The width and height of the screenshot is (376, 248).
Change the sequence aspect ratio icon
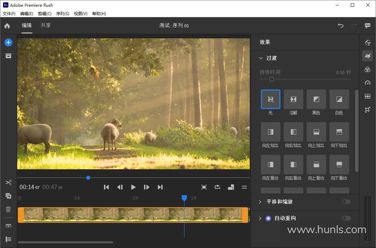[231, 187]
